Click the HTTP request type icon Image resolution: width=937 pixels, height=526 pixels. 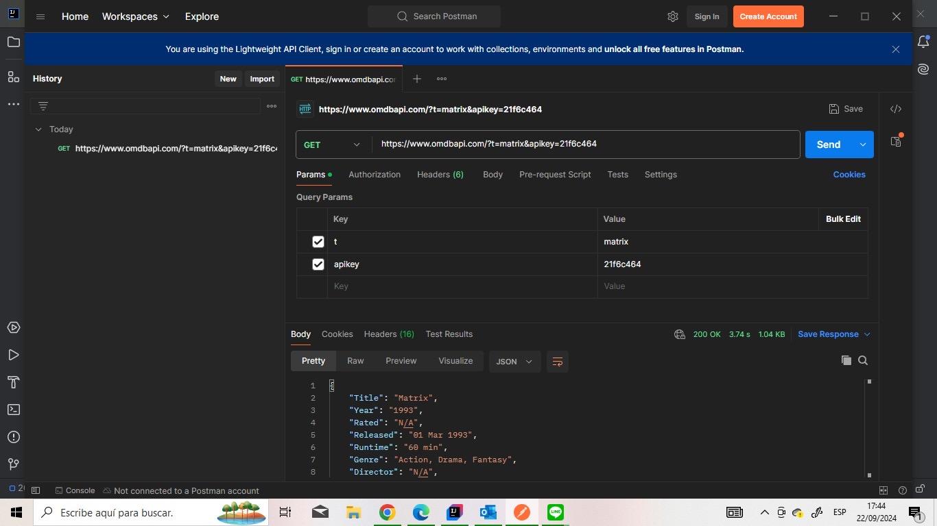305,109
